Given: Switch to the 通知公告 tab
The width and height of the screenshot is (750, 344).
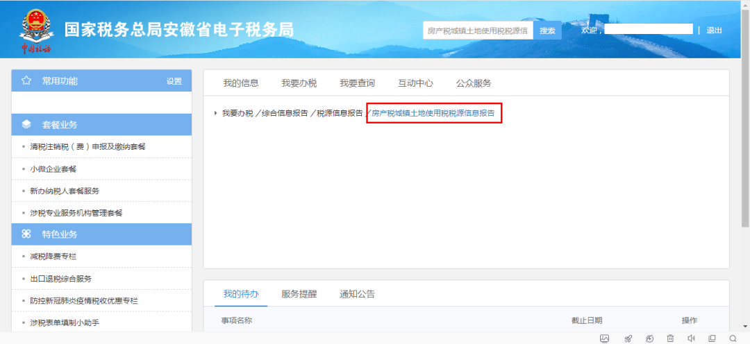Looking at the screenshot, I should 358,294.
